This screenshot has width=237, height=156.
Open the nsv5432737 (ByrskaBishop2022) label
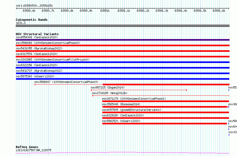coord(39,71)
